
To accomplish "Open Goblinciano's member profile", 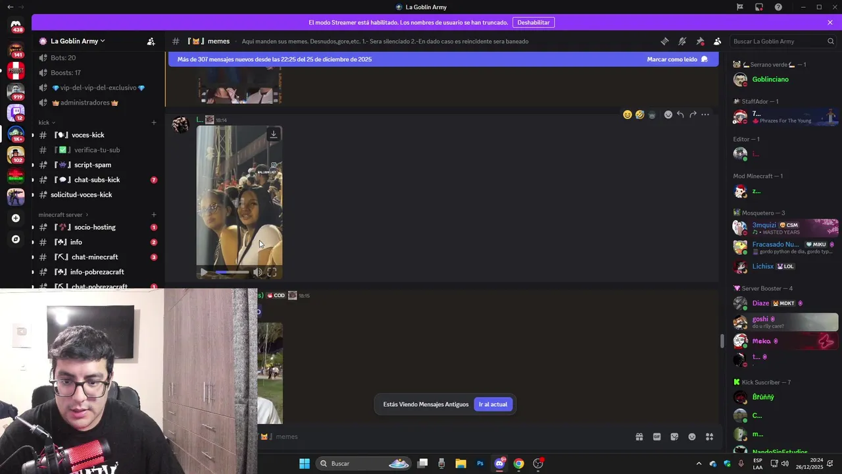I will coord(785,80).
